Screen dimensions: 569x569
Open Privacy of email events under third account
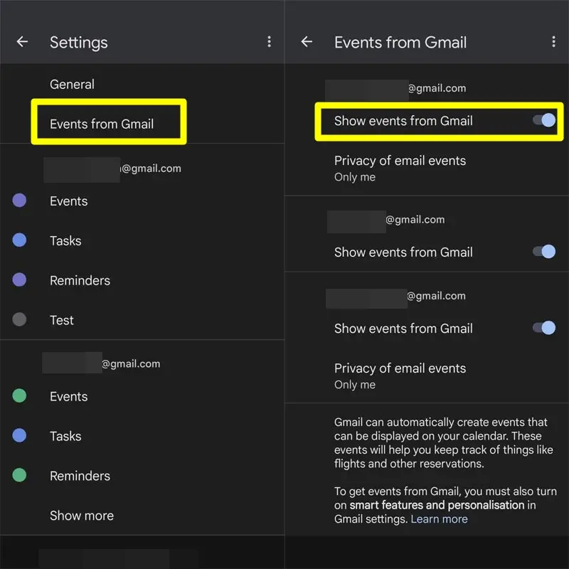click(427, 376)
